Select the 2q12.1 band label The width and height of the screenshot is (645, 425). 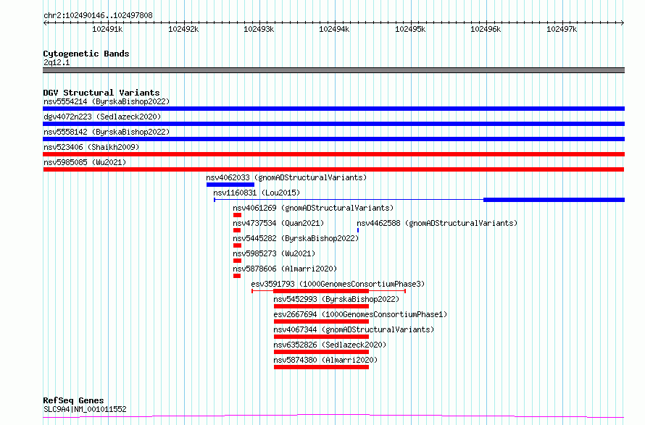pos(57,62)
